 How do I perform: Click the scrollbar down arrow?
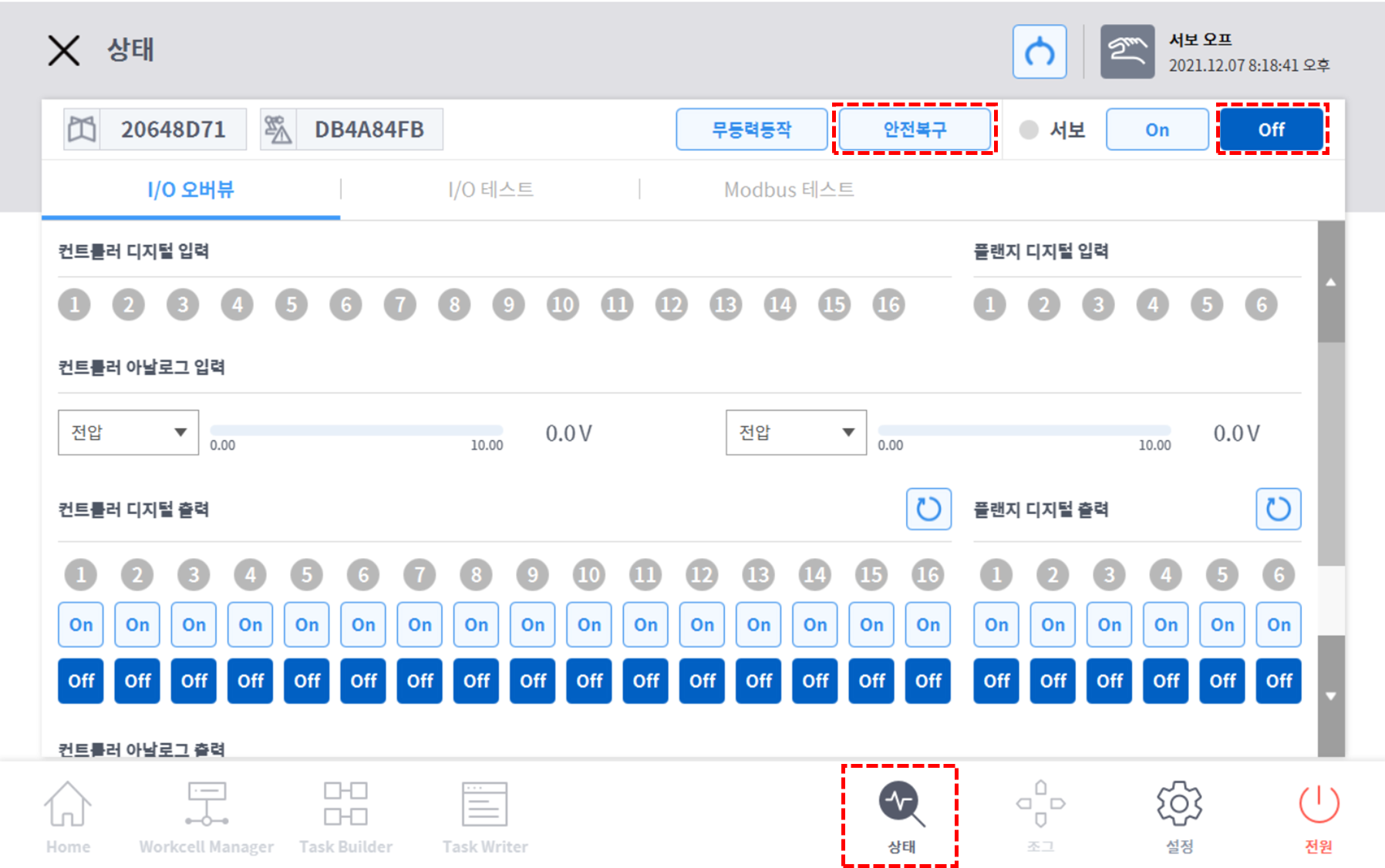1331,696
